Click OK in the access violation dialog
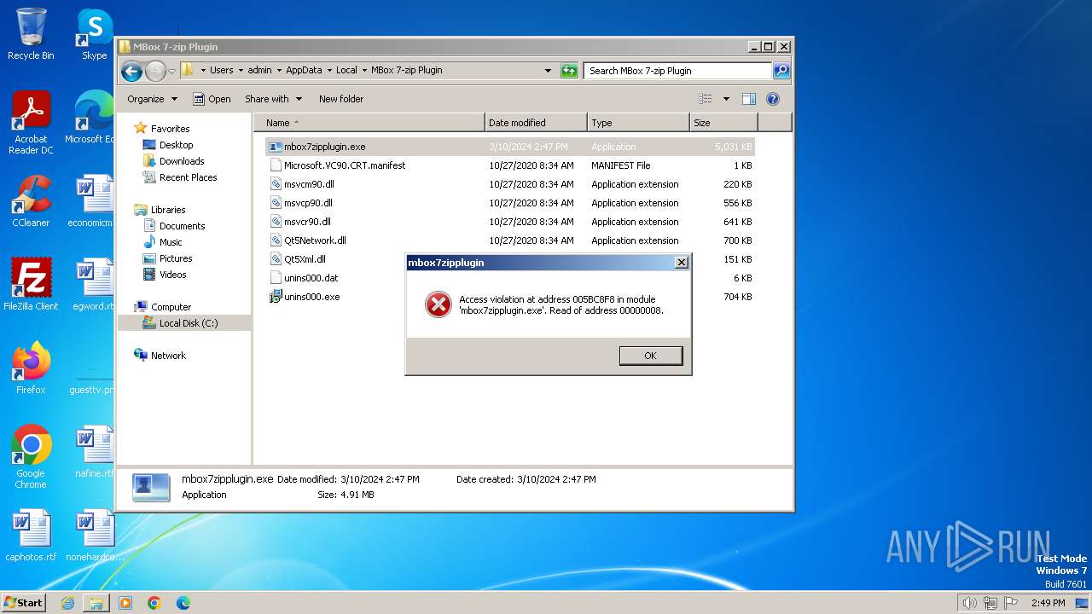Viewport: 1092px width, 614px height. 650,356
